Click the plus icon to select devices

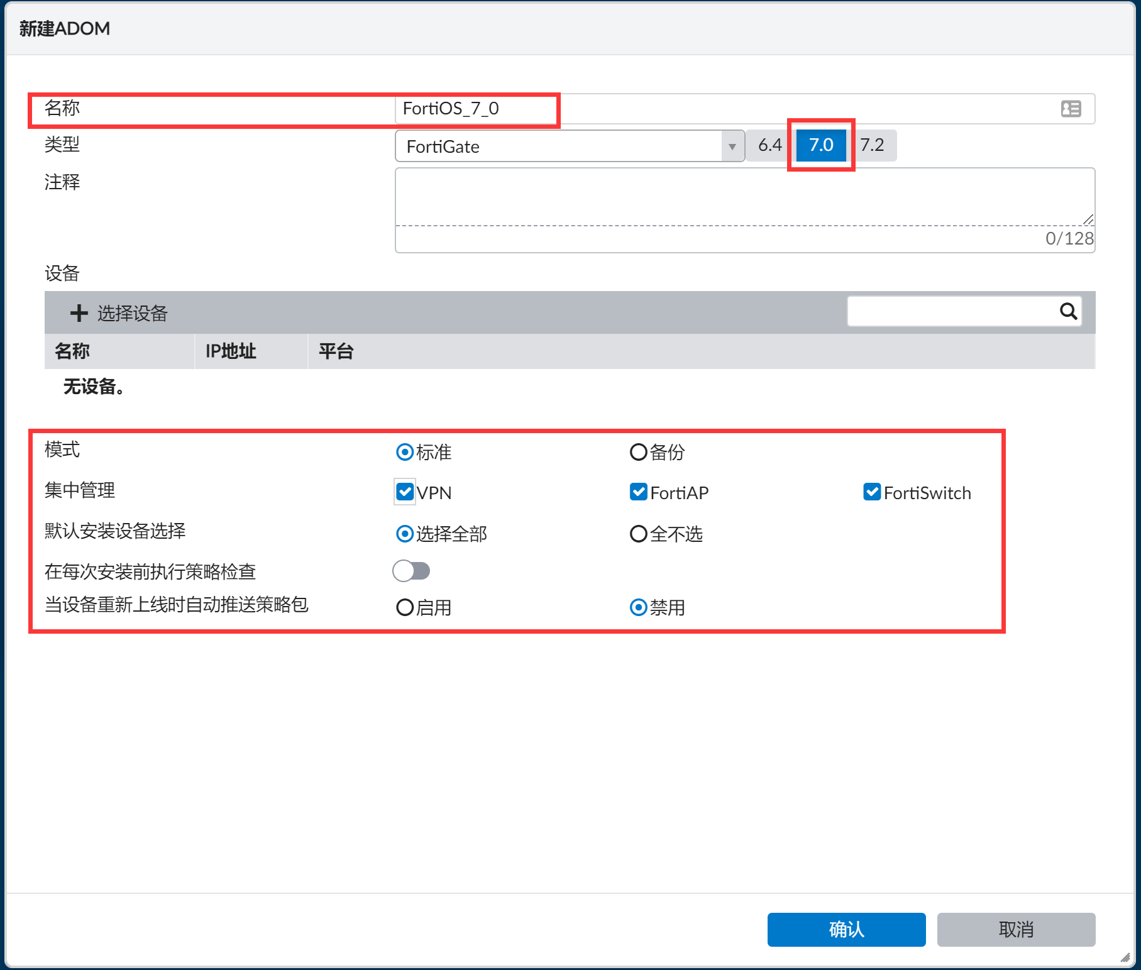(79, 313)
